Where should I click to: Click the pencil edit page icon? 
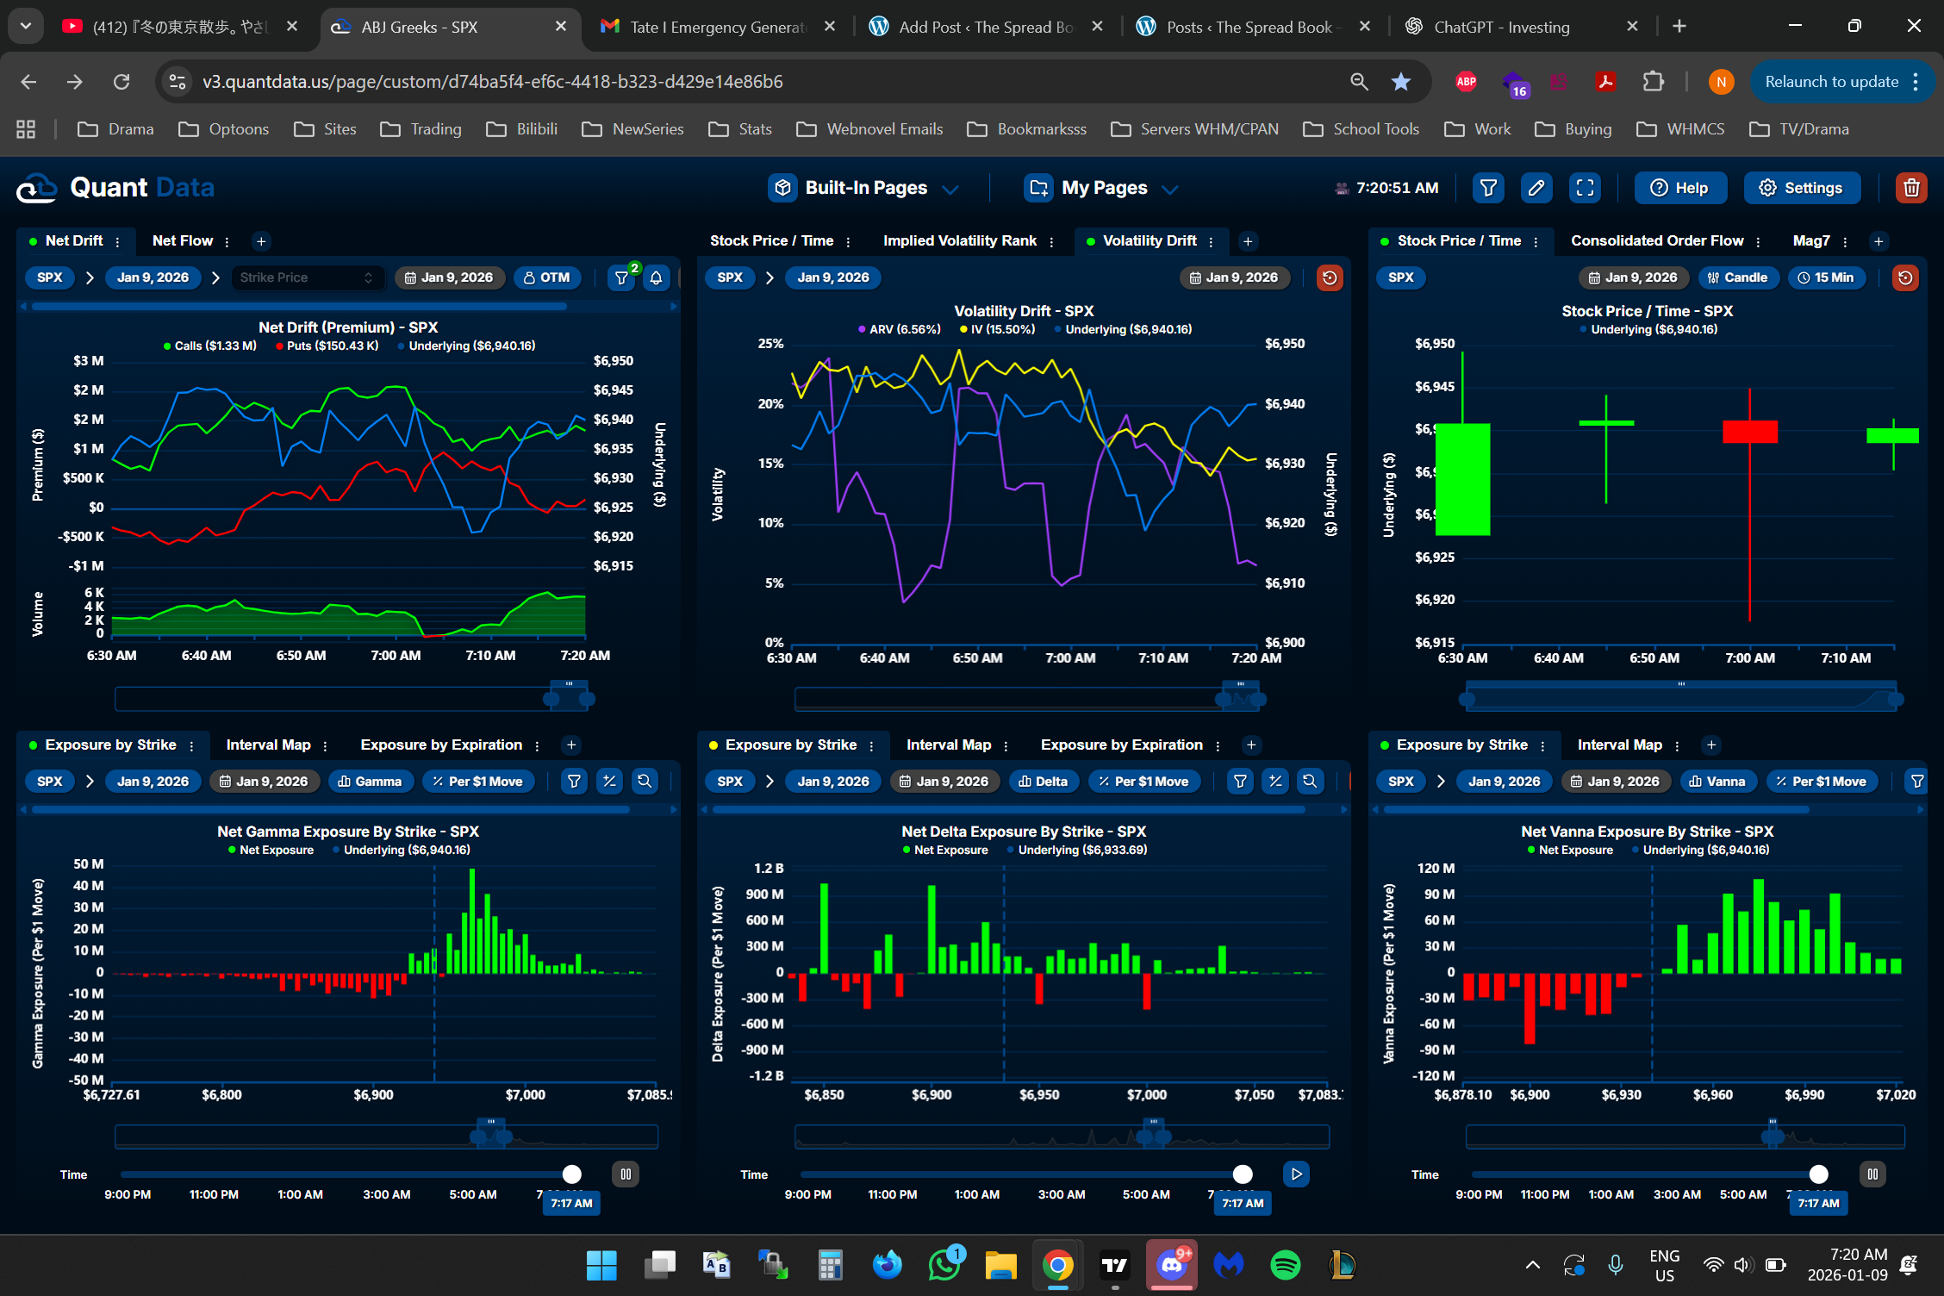(1536, 188)
